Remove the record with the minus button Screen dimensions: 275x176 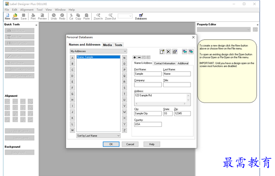click(139, 57)
